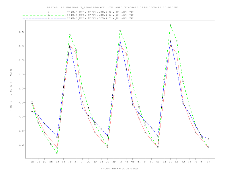Image resolution: width=227 pixels, height=176 pixels.
Task: Click the green circle peak at hour 66
Action: (x=171, y=25)
